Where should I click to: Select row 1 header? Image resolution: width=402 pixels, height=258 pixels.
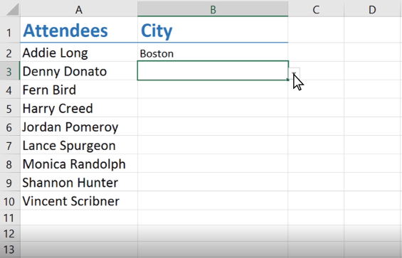(10, 30)
